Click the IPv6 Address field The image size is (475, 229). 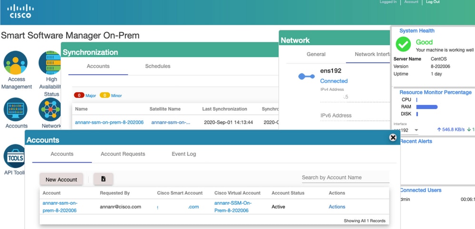click(355, 116)
